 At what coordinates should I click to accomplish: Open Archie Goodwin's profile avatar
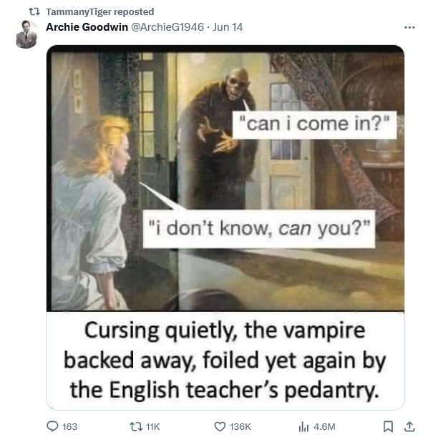tap(26, 34)
